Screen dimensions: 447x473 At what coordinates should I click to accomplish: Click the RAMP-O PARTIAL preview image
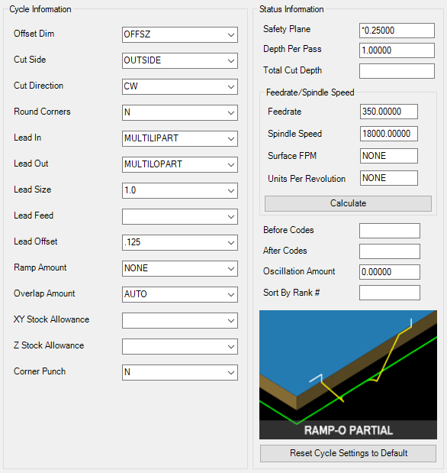[348, 374]
